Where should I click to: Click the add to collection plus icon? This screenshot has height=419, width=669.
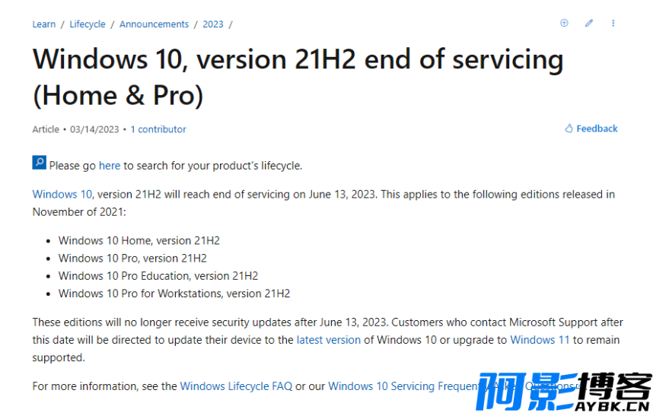pos(564,23)
